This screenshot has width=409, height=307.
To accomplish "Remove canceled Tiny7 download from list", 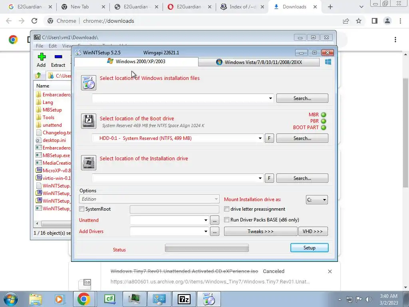I will pyautogui.click(x=330, y=271).
